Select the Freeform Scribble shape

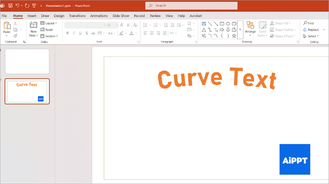[204, 36]
